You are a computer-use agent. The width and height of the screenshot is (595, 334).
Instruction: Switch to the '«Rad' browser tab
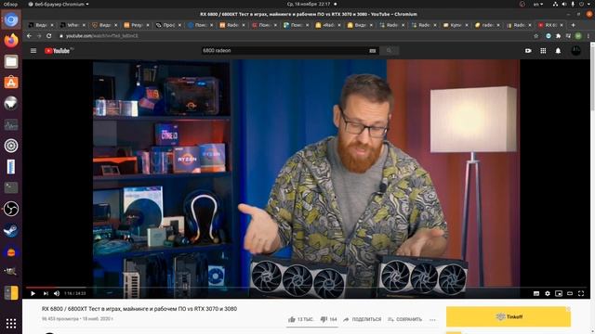click(327, 25)
